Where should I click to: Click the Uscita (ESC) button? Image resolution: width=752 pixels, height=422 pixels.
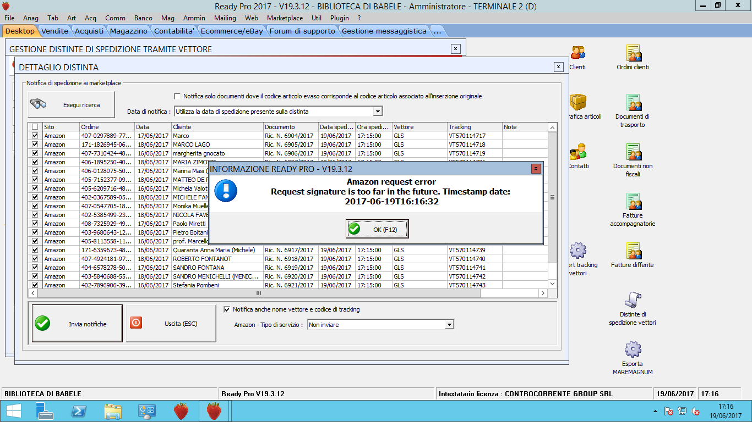[171, 324]
